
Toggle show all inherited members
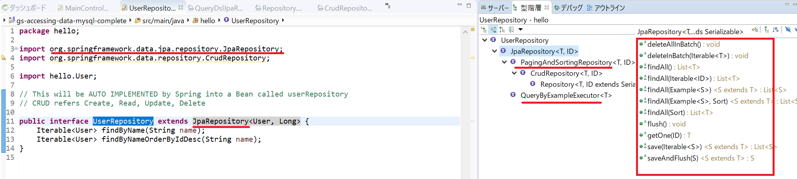pyautogui.click(x=766, y=30)
